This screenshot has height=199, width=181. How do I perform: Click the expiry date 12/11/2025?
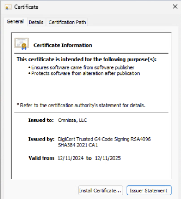tap(108, 158)
